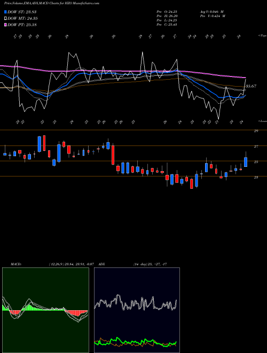Image resolution: width=267 pixels, height=353 pixels.
Task: Click the chart title mentioning HZO MunafaSutra.com
Action: coord(52,3)
